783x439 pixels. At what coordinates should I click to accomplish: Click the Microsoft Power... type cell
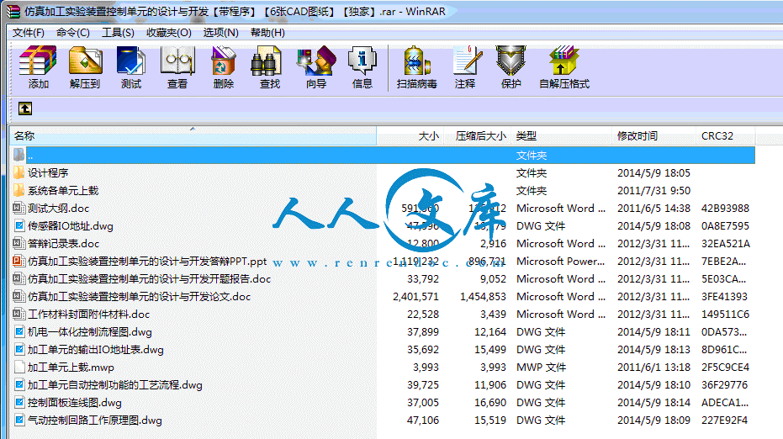(560, 262)
